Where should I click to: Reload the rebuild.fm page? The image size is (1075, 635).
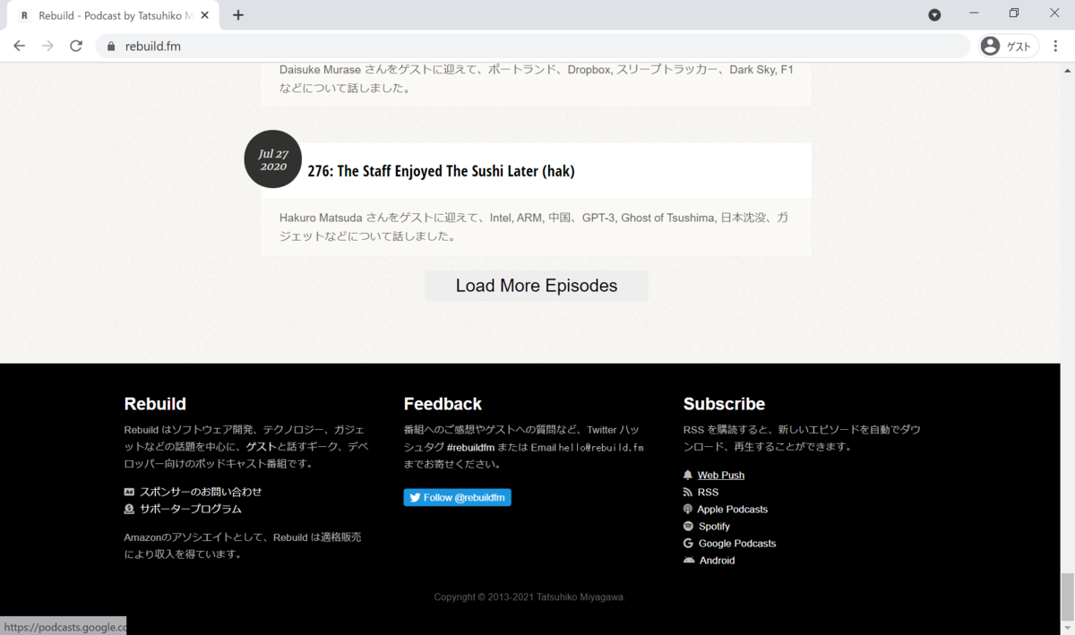76,46
